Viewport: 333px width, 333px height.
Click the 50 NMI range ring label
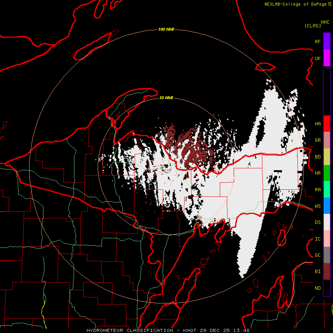click(166, 98)
